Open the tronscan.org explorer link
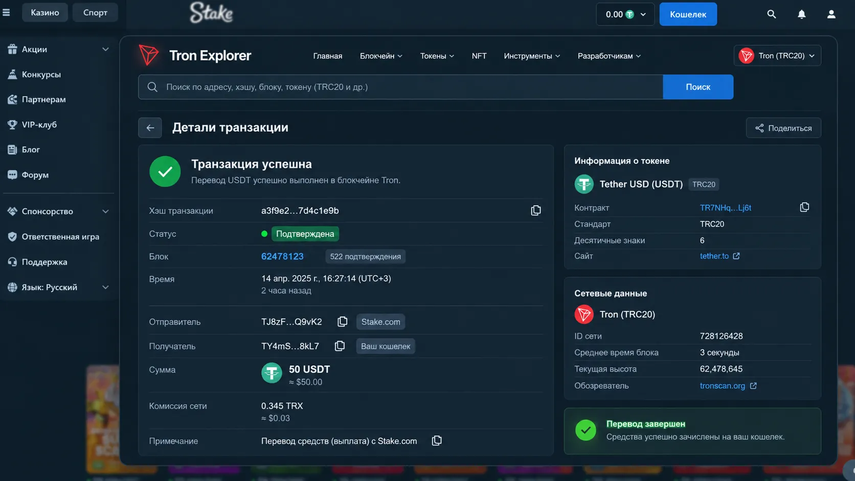This screenshot has height=481, width=855. [723, 386]
